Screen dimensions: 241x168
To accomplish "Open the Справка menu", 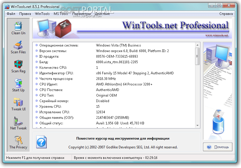I will point(226,14).
